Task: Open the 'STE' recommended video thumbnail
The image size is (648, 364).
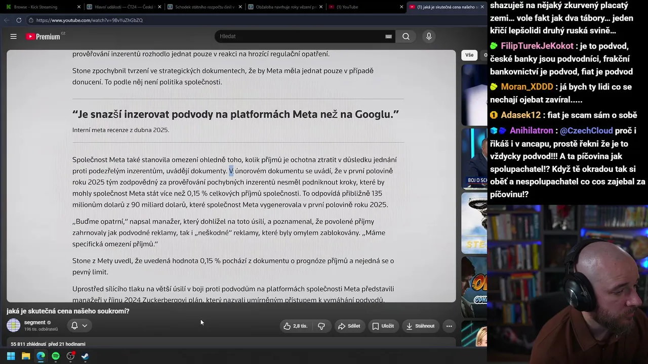Action: [x=474, y=223]
